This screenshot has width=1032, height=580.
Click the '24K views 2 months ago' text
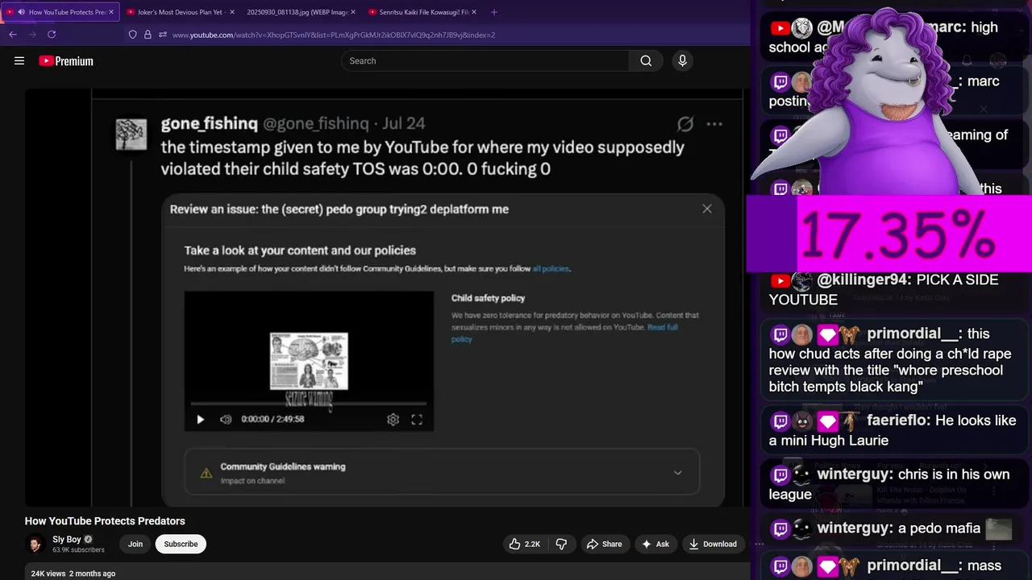click(73, 574)
